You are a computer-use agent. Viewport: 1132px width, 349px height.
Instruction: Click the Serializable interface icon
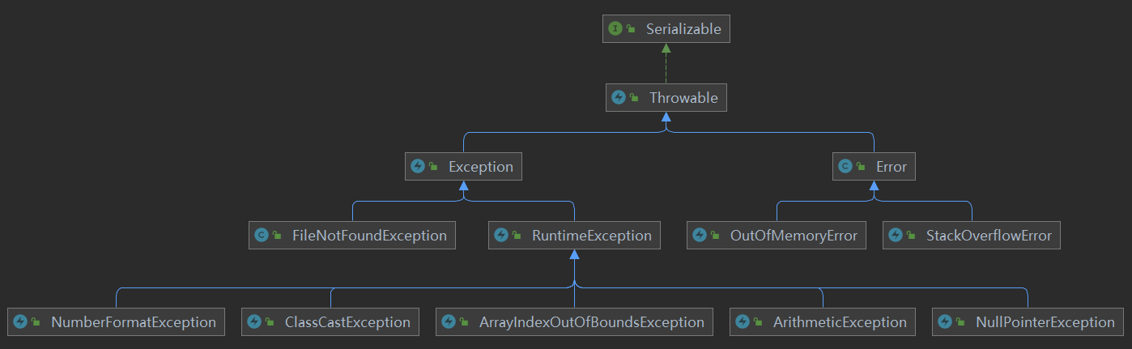tap(615, 30)
